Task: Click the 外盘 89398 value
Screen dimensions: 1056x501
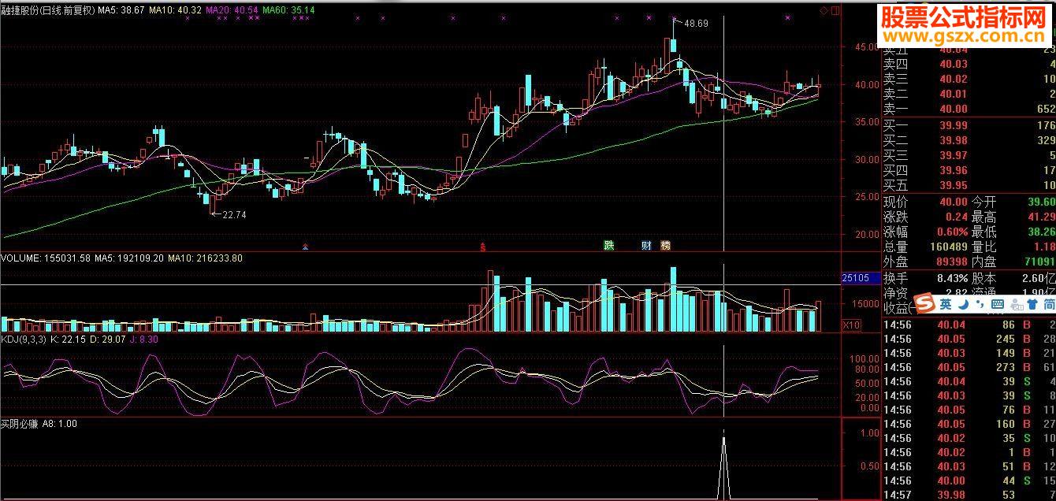Action: coord(951,262)
